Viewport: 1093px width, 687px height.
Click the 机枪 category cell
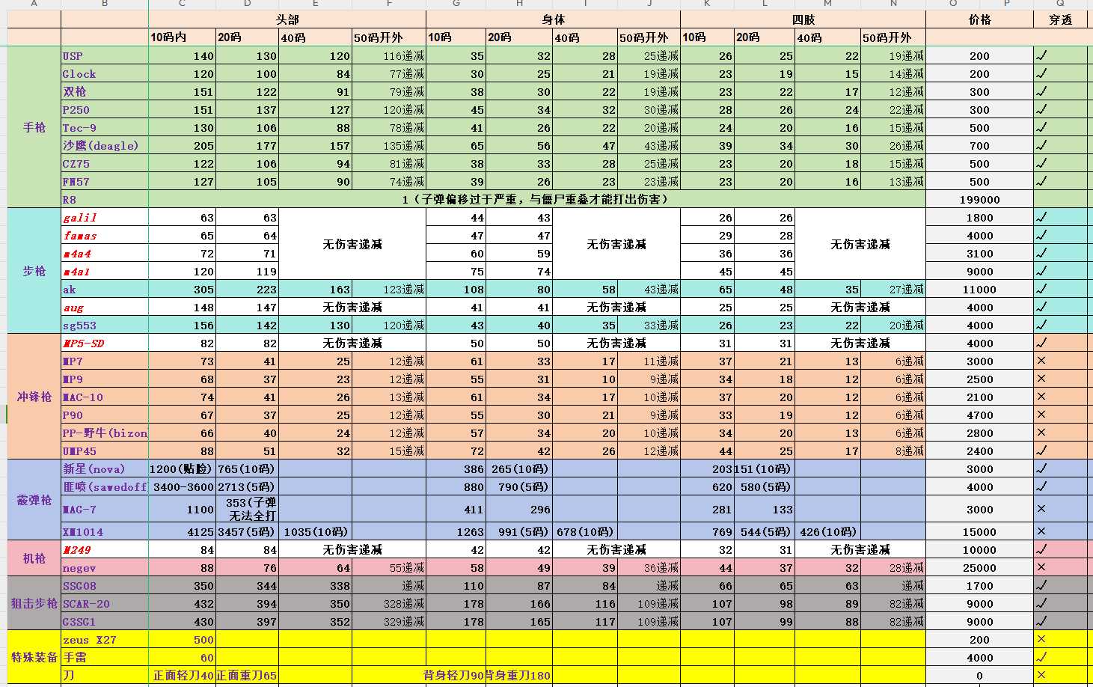pyautogui.click(x=34, y=558)
